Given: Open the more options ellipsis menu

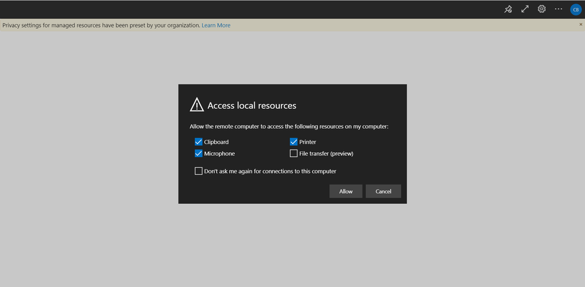Looking at the screenshot, I should pos(558,9).
